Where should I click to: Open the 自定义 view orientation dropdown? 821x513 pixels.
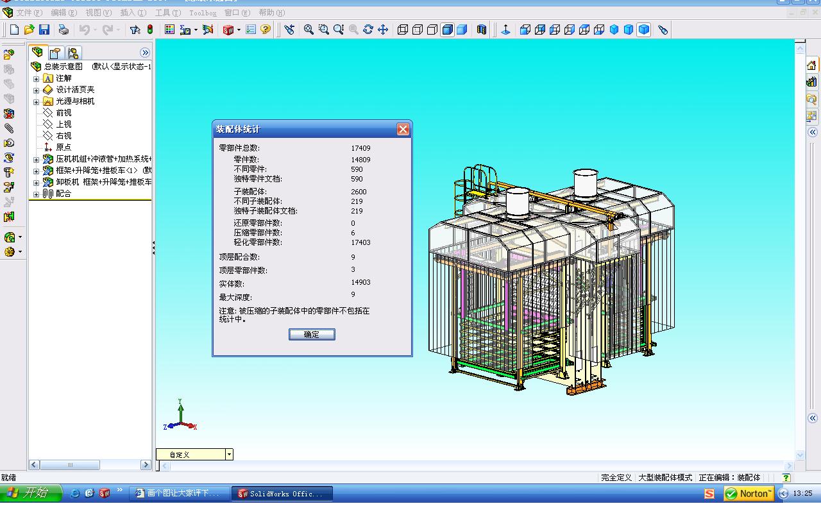click(229, 454)
